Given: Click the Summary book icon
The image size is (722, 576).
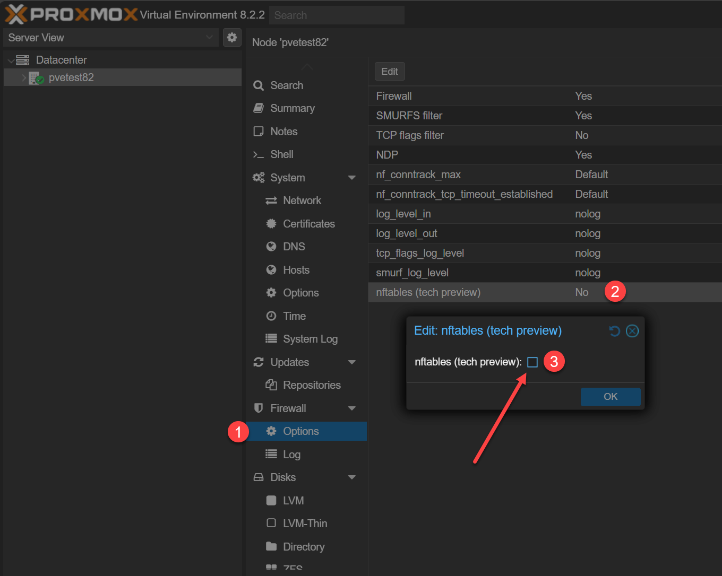Looking at the screenshot, I should [259, 108].
